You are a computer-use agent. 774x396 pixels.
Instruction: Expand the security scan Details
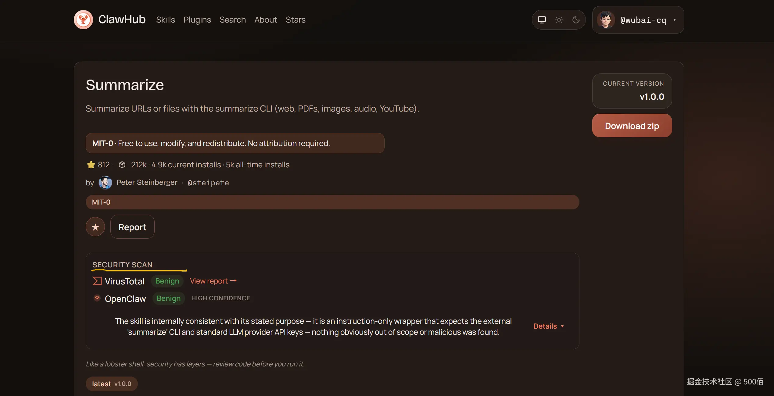coord(548,326)
